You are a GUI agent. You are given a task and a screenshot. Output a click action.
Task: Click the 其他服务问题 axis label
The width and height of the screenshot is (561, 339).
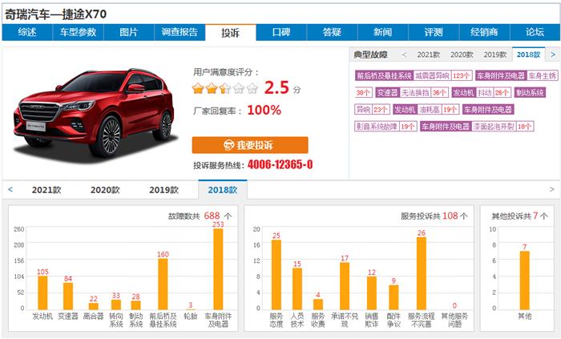tap(454, 320)
